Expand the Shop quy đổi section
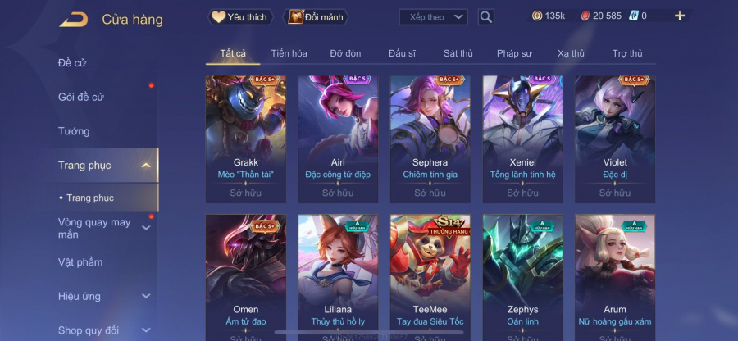The height and width of the screenshot is (341, 738). tap(146, 330)
